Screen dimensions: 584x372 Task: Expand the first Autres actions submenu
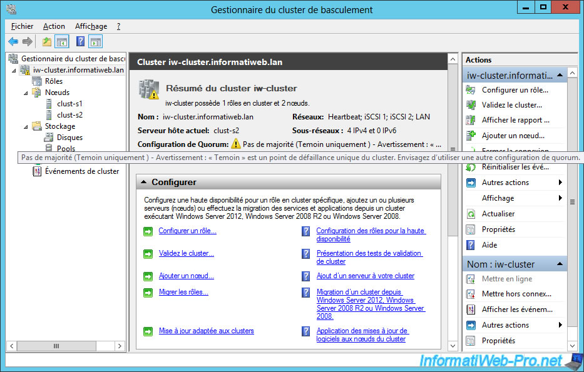coord(560,183)
